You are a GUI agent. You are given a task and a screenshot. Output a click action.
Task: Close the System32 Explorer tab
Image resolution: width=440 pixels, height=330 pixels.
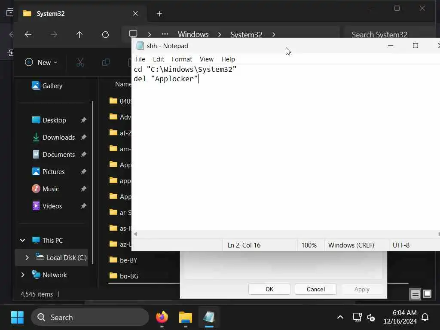point(135,13)
